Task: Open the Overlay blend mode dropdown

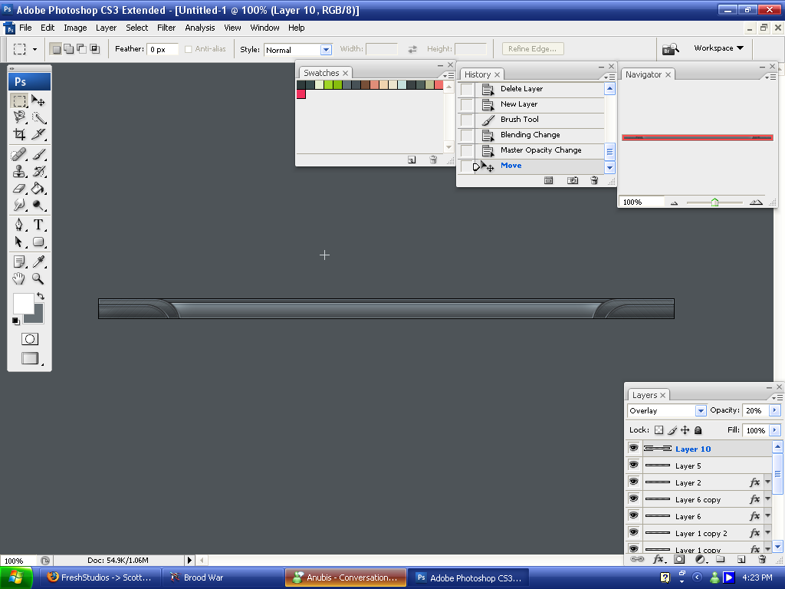Action: (700, 411)
